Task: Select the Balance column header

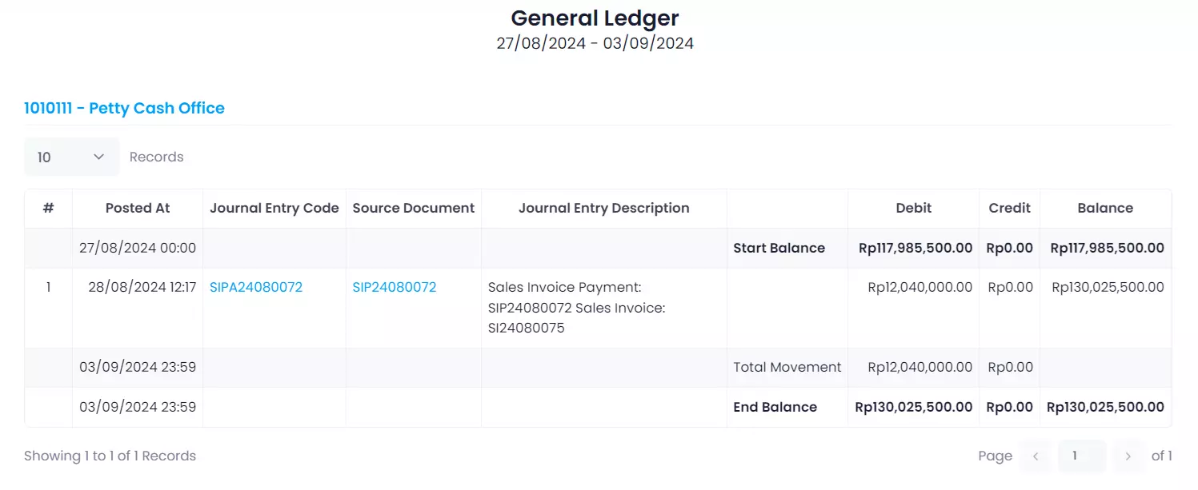Action: click(1105, 209)
